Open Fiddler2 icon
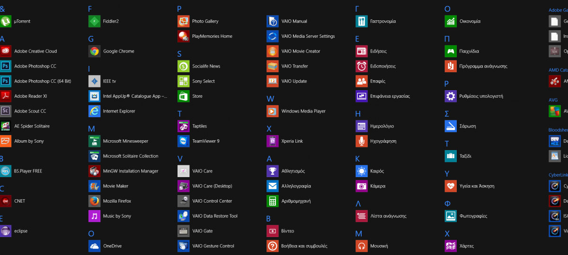This screenshot has height=255, width=568. click(95, 21)
